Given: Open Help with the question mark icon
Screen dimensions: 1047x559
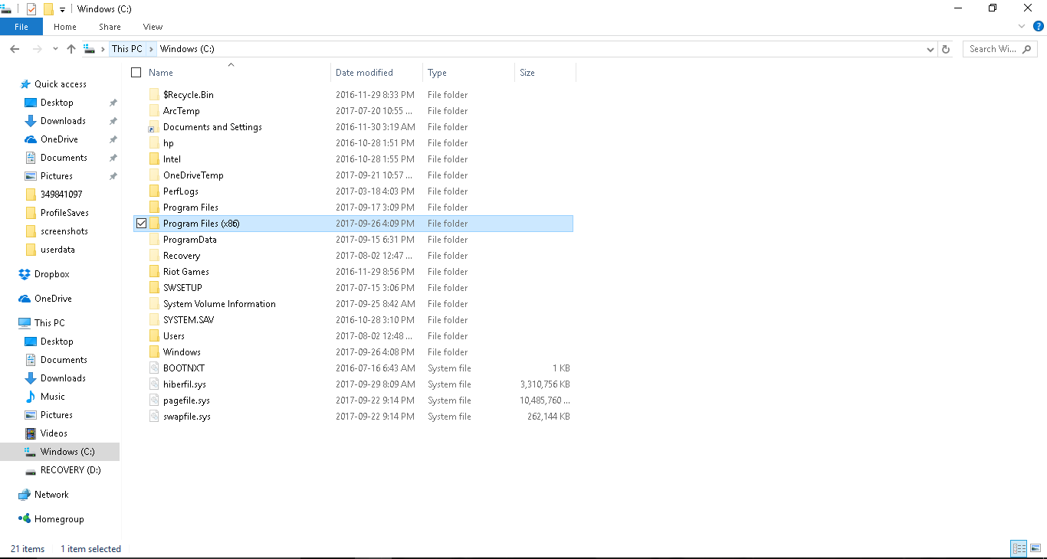Looking at the screenshot, I should click(1039, 26).
